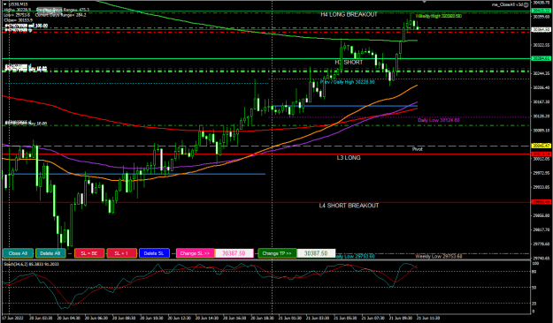
Task: Click the Close All button
Action: (x=18, y=253)
